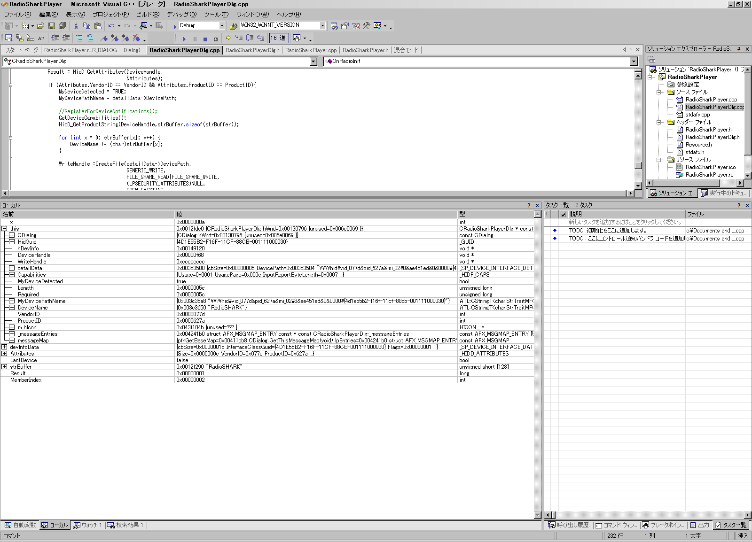Open the Toolbox hammer icon

(x=367, y=26)
